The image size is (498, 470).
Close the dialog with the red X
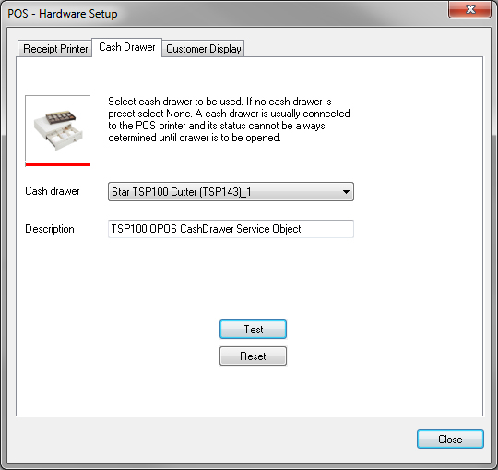(470, 9)
